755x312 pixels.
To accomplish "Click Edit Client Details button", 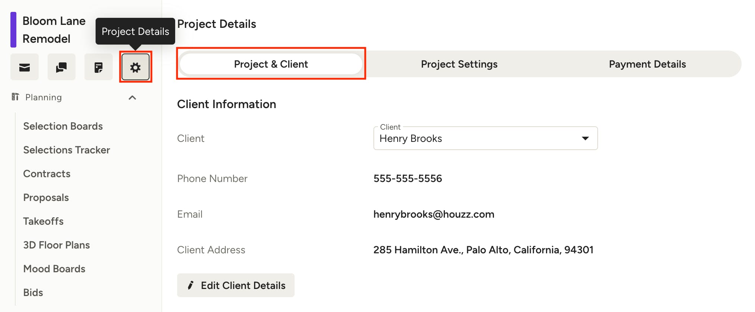I will pos(236,285).
